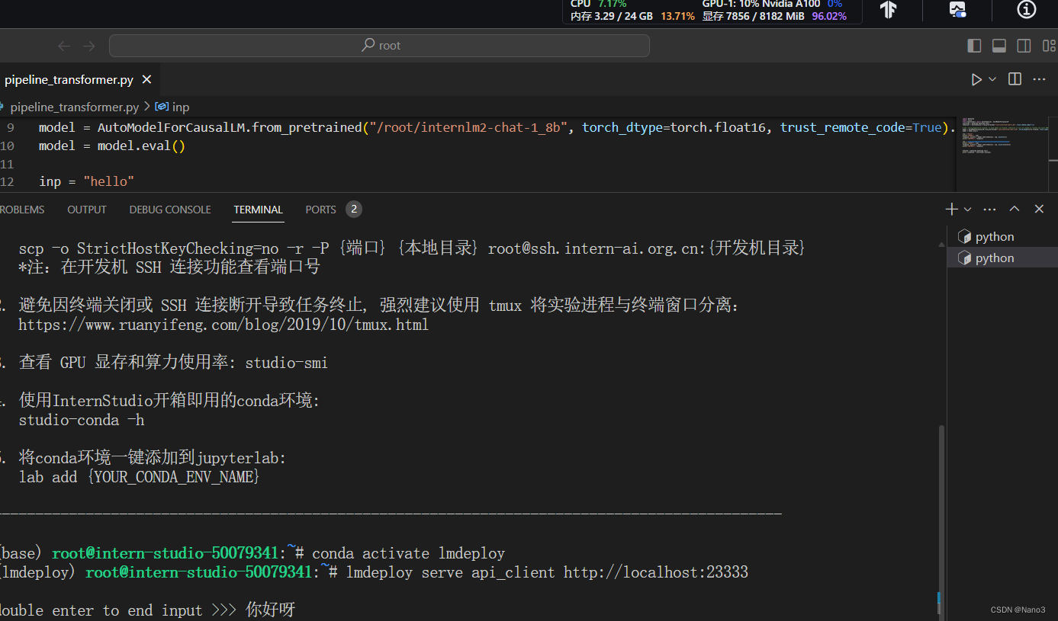The height and width of the screenshot is (621, 1058).
Task: Switch to the DEBUG CONSOLE tab
Action: click(170, 210)
